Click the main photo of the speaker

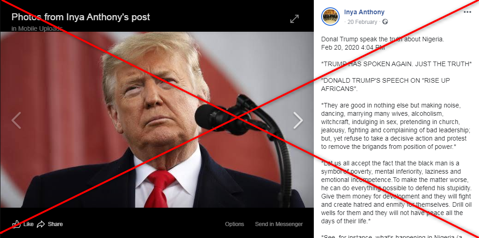click(x=157, y=119)
